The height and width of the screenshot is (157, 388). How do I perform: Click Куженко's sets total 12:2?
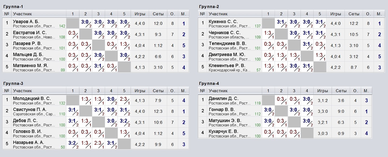coord(354,24)
